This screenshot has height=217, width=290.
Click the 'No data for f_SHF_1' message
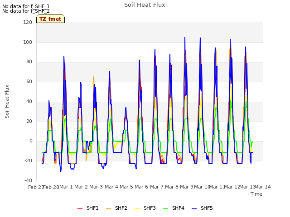click(26, 6)
